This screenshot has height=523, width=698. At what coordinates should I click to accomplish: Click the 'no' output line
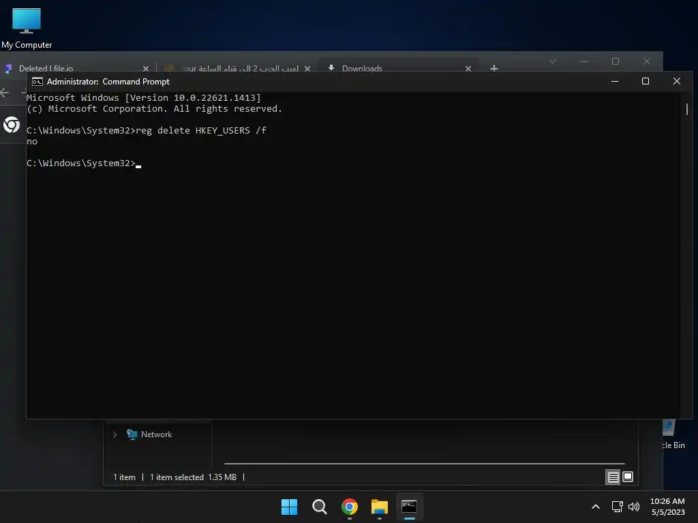click(32, 142)
